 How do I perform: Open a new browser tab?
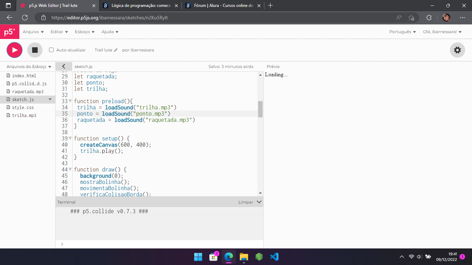270,6
